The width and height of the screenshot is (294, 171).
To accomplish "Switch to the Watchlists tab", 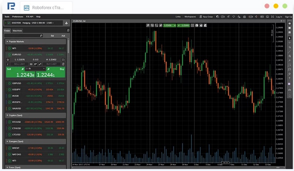I will tap(17, 30).
